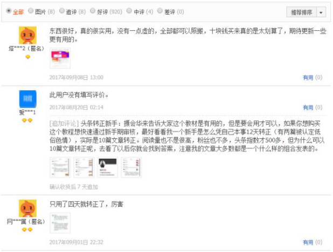The width and height of the screenshot is (333, 252).
Task: Click the first reviewer's orange mascot avatar
Action: (27, 35)
